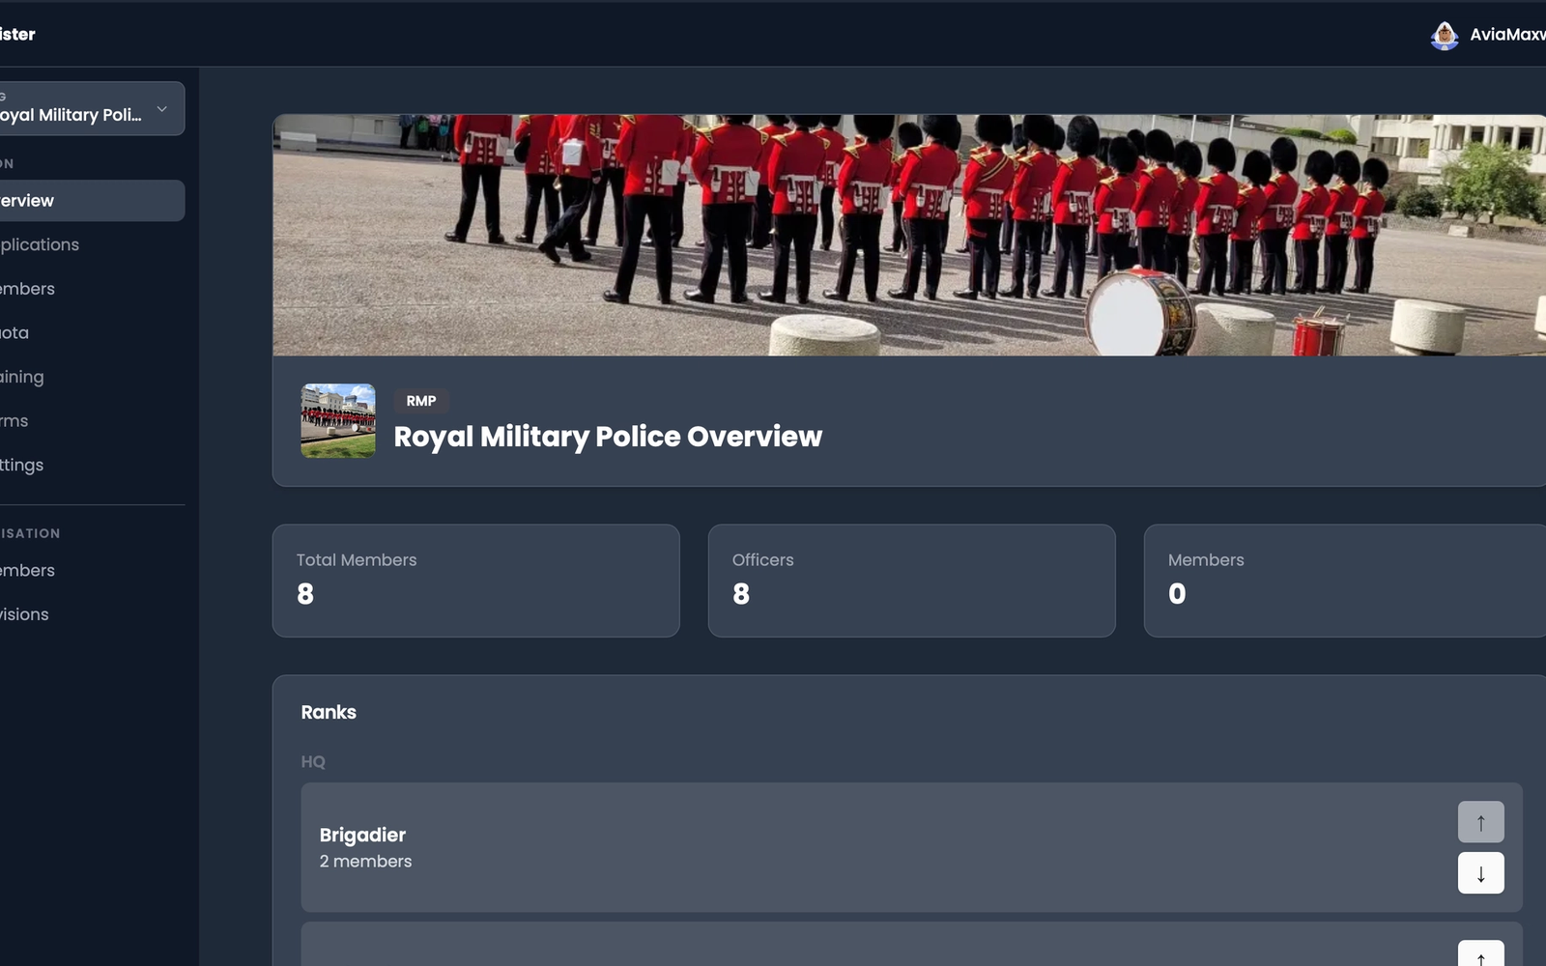Click the AviaMax username in header

coord(1507,35)
